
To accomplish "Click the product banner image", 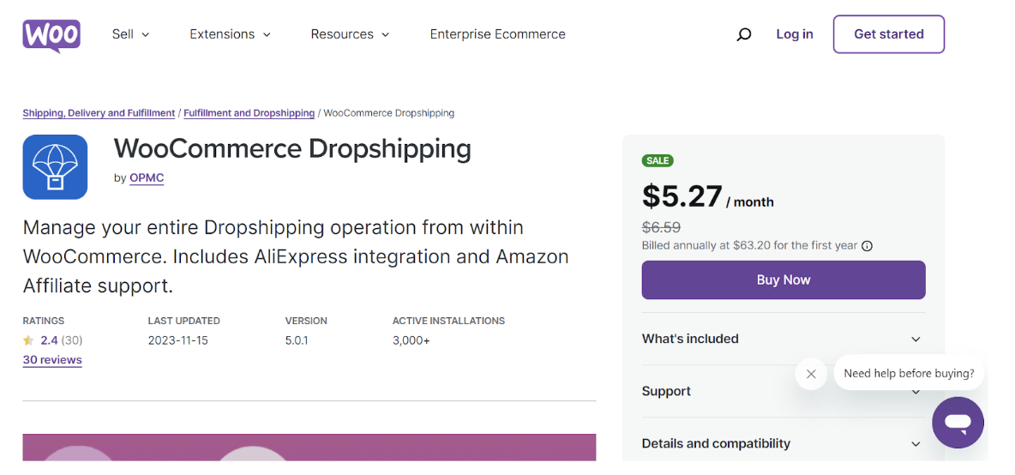I will pos(309,448).
